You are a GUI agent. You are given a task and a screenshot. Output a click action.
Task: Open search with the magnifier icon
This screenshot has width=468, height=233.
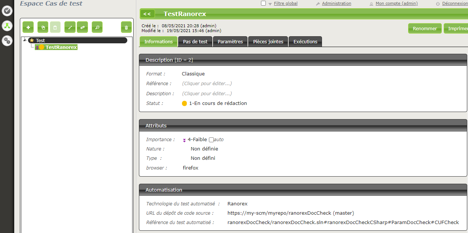pos(97,27)
